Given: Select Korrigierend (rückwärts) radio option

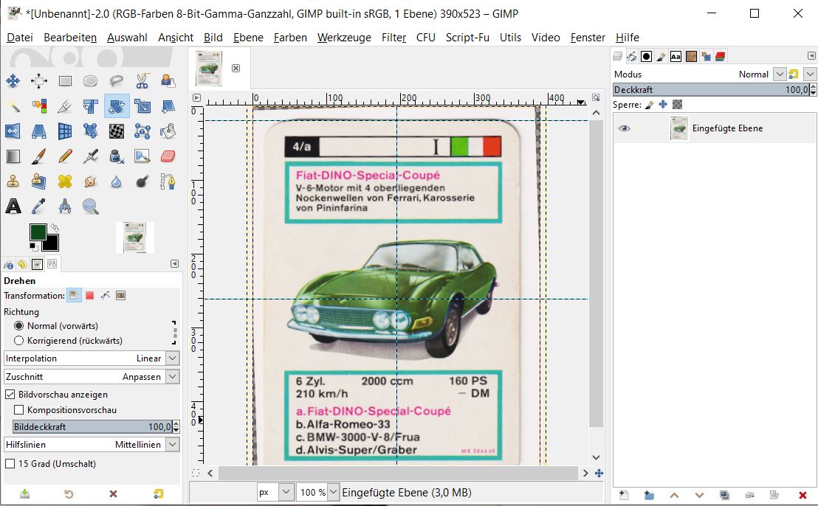Looking at the screenshot, I should pyautogui.click(x=19, y=341).
